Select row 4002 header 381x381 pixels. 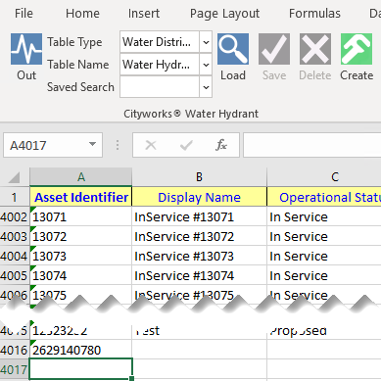point(15,217)
